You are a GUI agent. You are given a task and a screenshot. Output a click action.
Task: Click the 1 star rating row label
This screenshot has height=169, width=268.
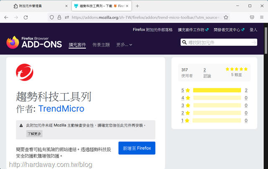[185, 120]
